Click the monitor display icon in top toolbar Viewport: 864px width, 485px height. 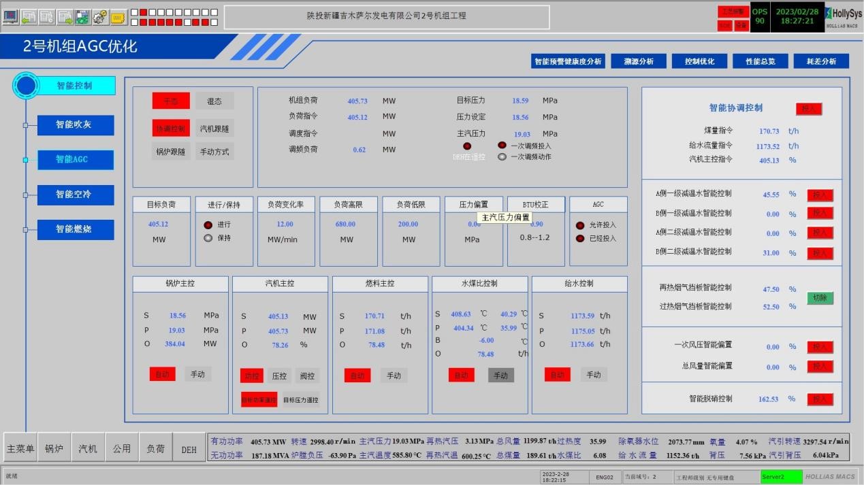coord(11,17)
